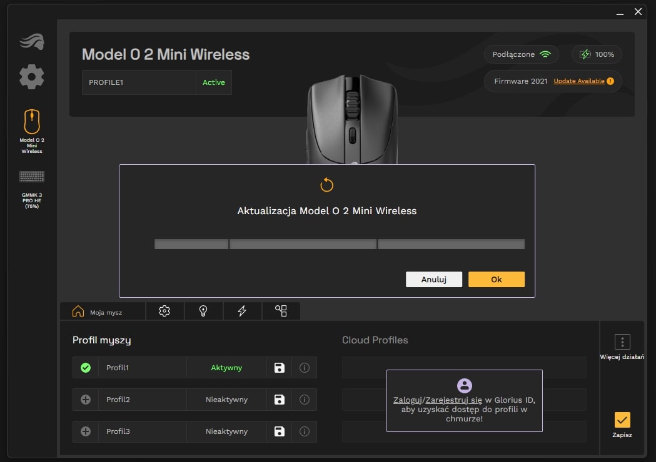Open the lighting bulb tab
656x462 pixels.
(203, 311)
